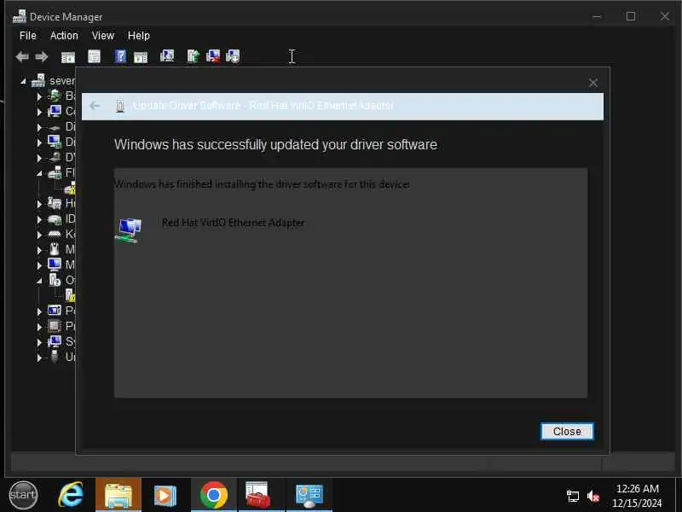
Task: Click 'Red Hat VirtIO Ethernet Adapter' device name
Action: tap(233, 223)
